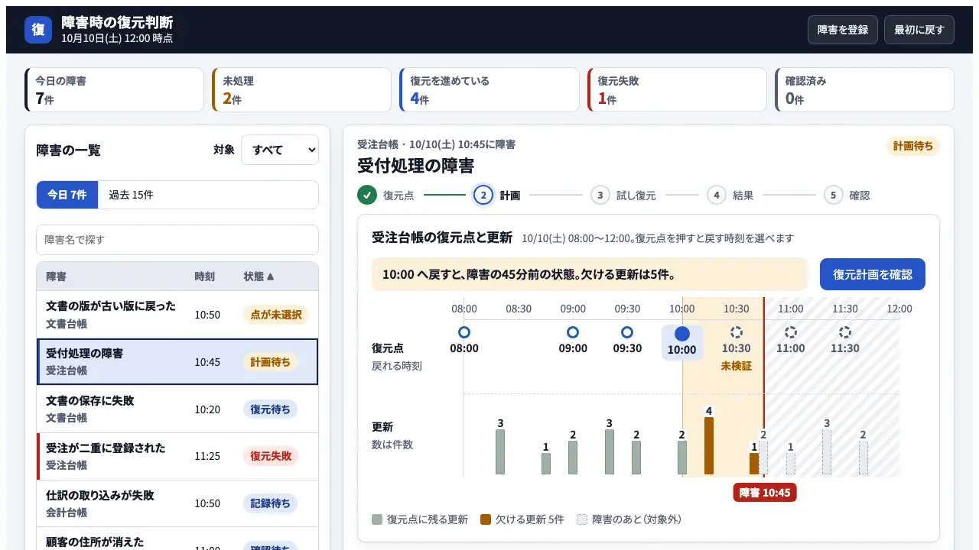Click the completed 復元点 step checkmark

coord(367,195)
